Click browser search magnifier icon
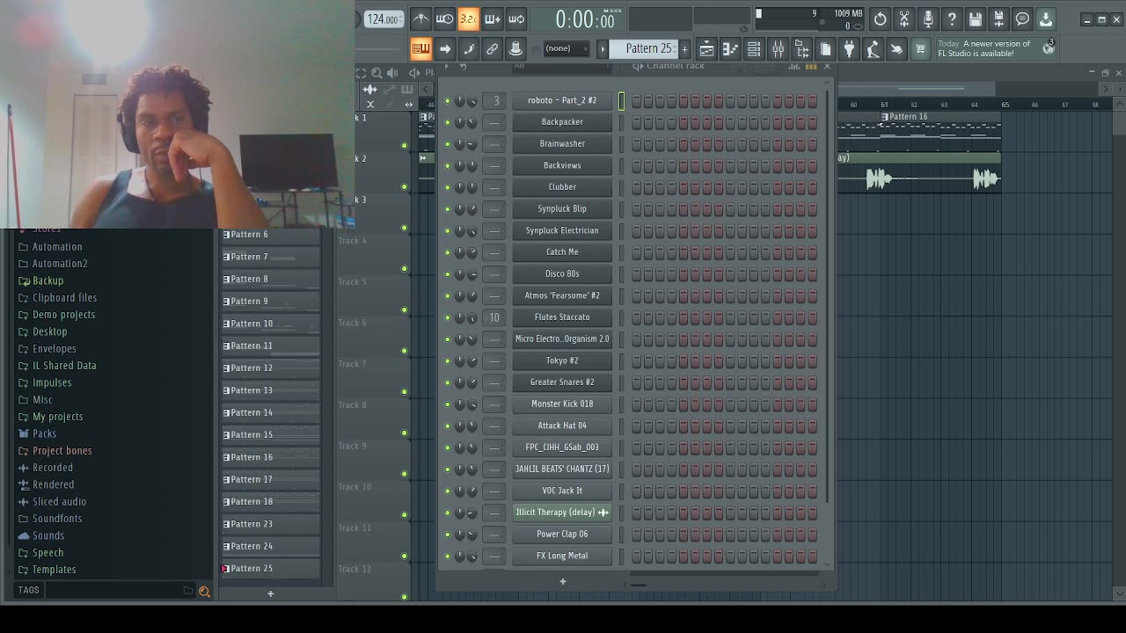Image resolution: width=1126 pixels, height=633 pixels. tap(204, 592)
